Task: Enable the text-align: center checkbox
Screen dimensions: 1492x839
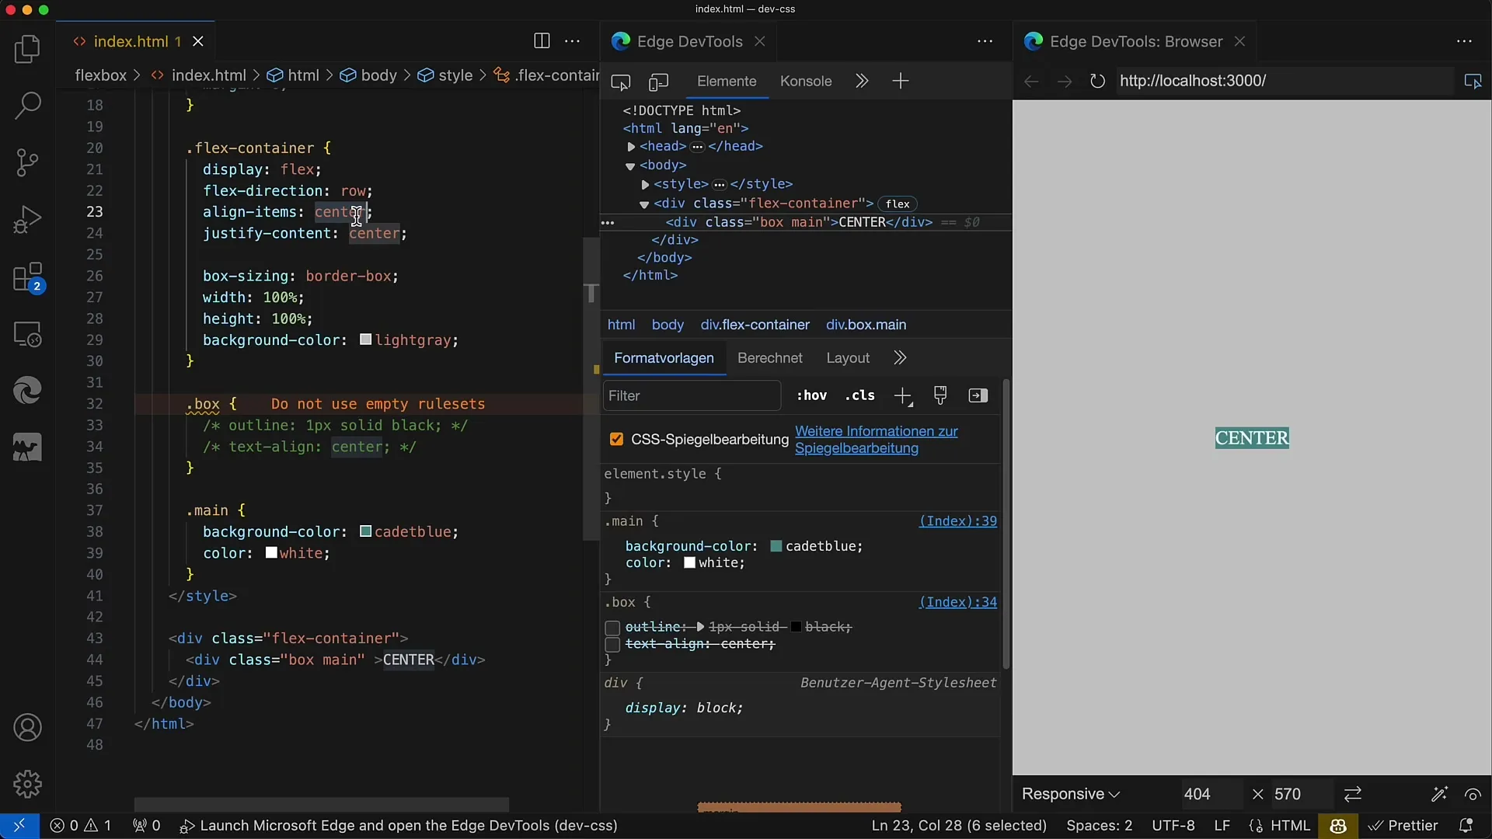Action: (x=612, y=645)
